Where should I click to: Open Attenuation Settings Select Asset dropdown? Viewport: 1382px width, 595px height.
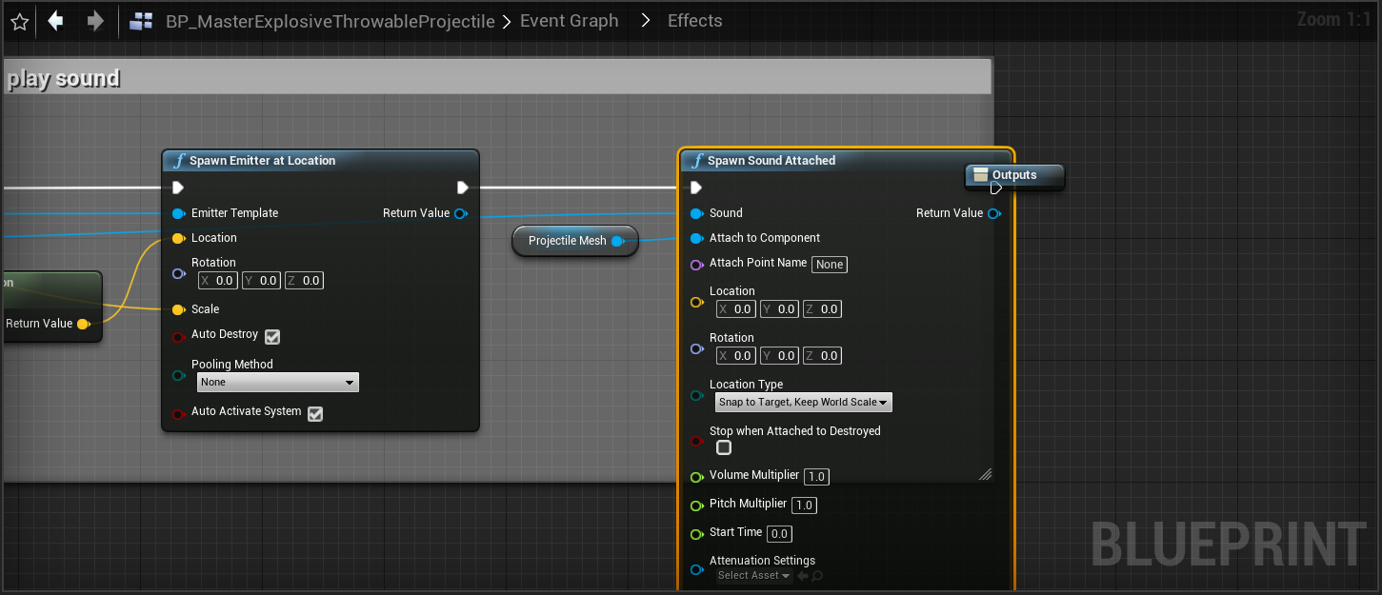pyautogui.click(x=753, y=576)
